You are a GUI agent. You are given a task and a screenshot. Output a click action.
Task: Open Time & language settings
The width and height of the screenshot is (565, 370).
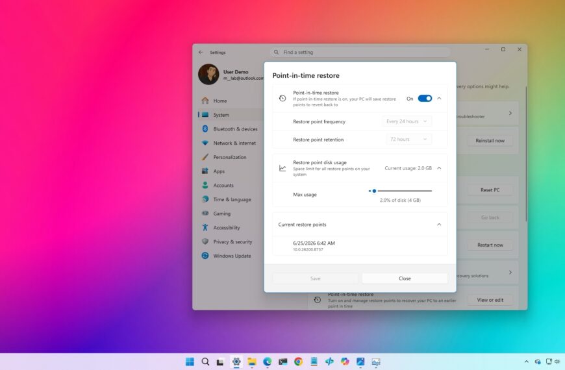[231, 199]
